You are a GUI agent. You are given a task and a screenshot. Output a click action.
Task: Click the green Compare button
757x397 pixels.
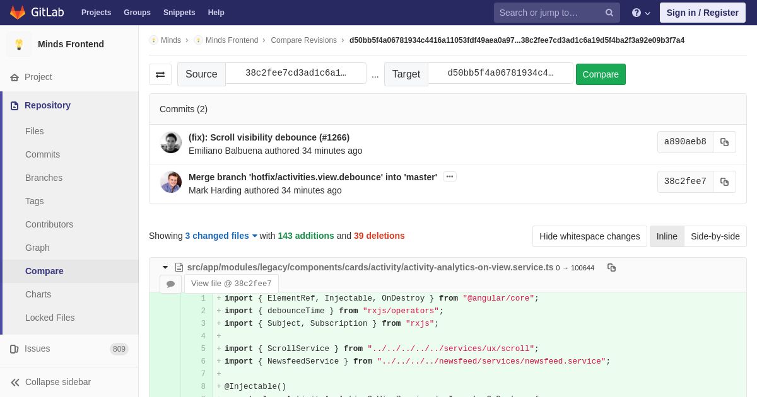pos(601,74)
